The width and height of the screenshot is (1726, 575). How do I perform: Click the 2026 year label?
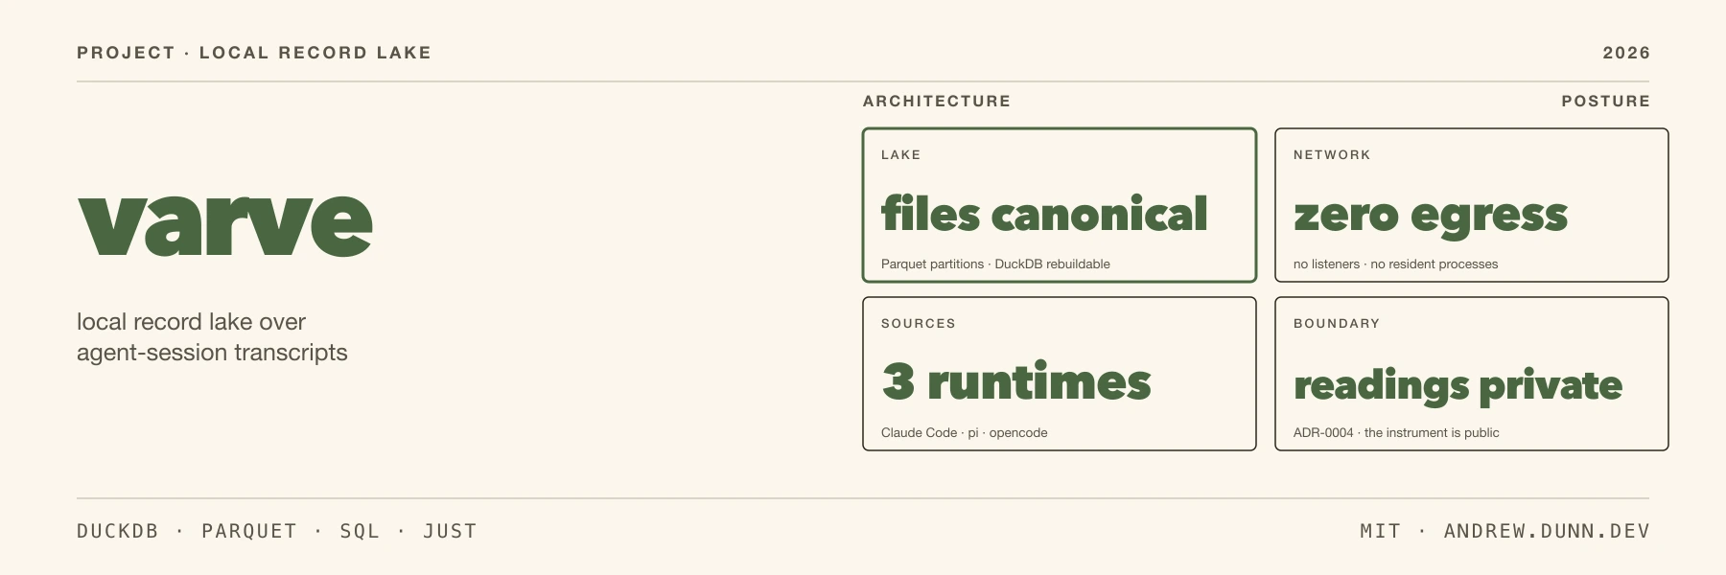click(x=1626, y=53)
